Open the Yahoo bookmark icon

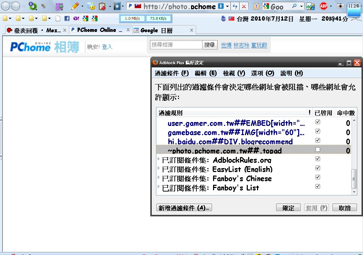(76, 18)
